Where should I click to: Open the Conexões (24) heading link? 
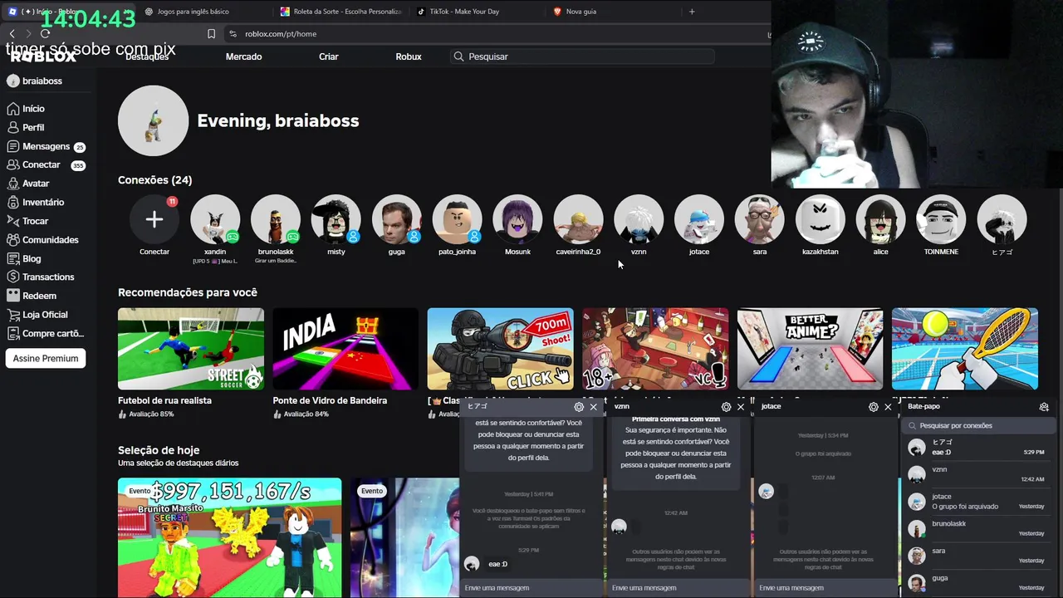pos(154,180)
